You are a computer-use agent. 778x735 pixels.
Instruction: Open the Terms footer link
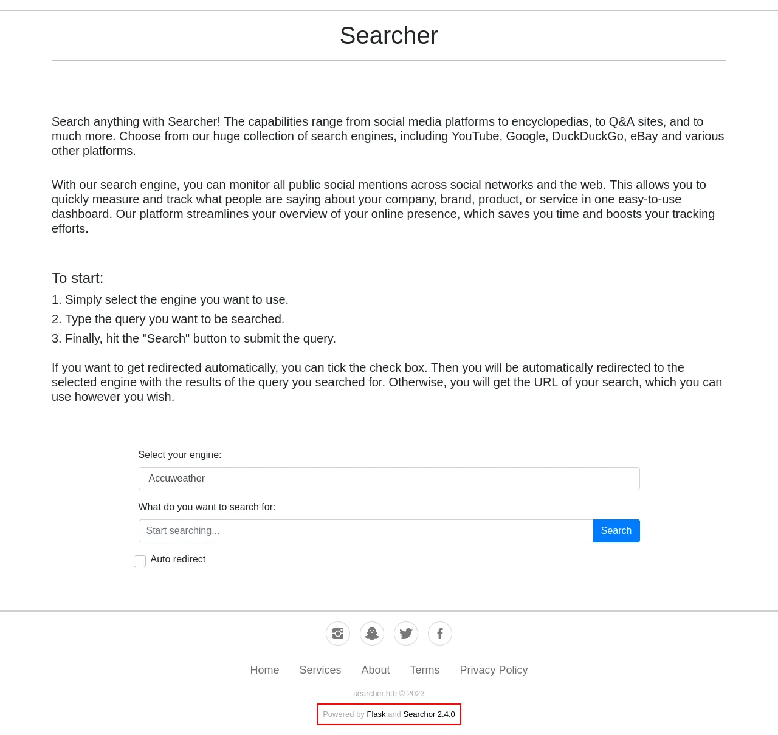point(425,670)
